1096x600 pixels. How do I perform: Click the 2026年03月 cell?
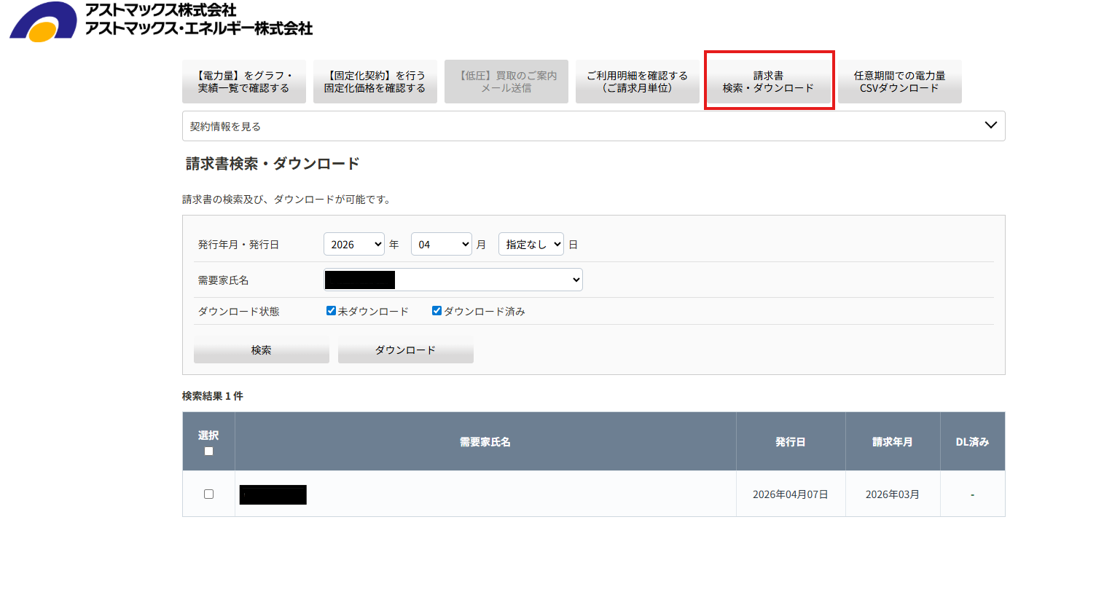coord(893,494)
